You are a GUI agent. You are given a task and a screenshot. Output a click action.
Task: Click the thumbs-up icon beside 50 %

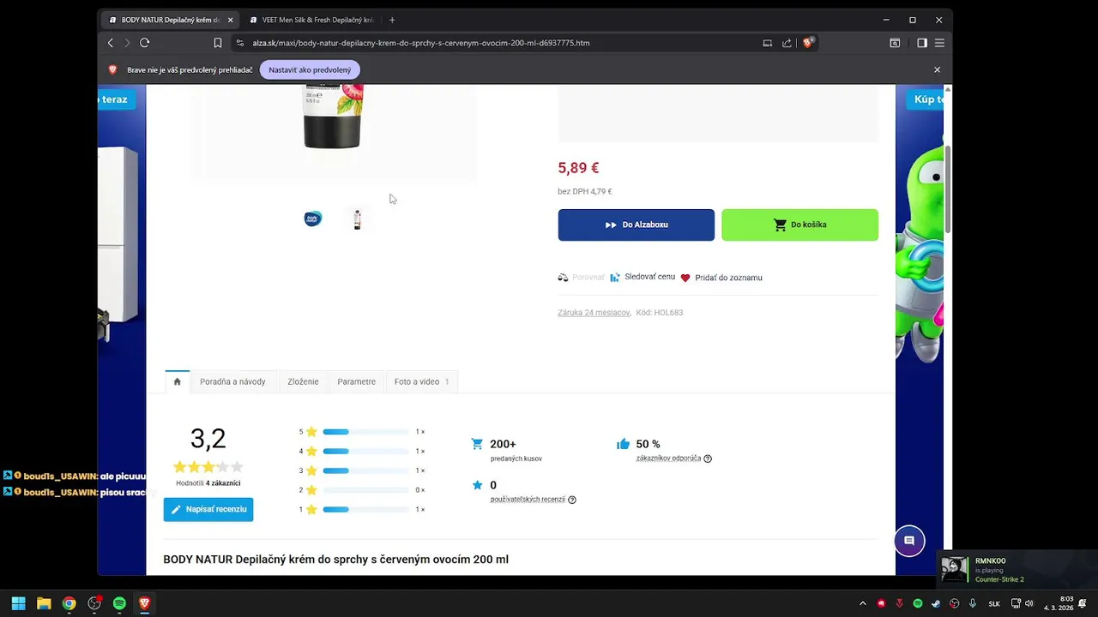click(624, 444)
